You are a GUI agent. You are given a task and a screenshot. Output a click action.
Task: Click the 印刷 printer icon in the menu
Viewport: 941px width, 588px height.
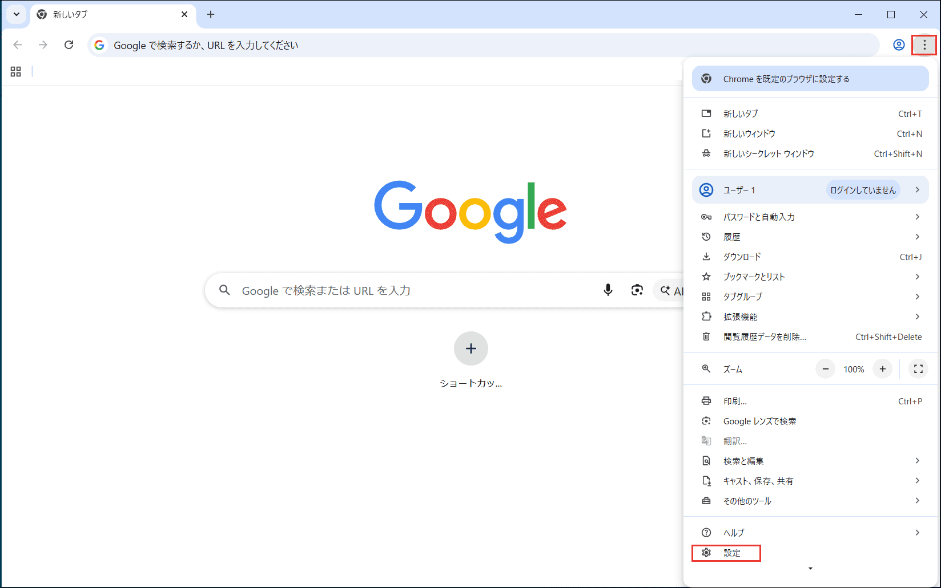pyautogui.click(x=706, y=400)
